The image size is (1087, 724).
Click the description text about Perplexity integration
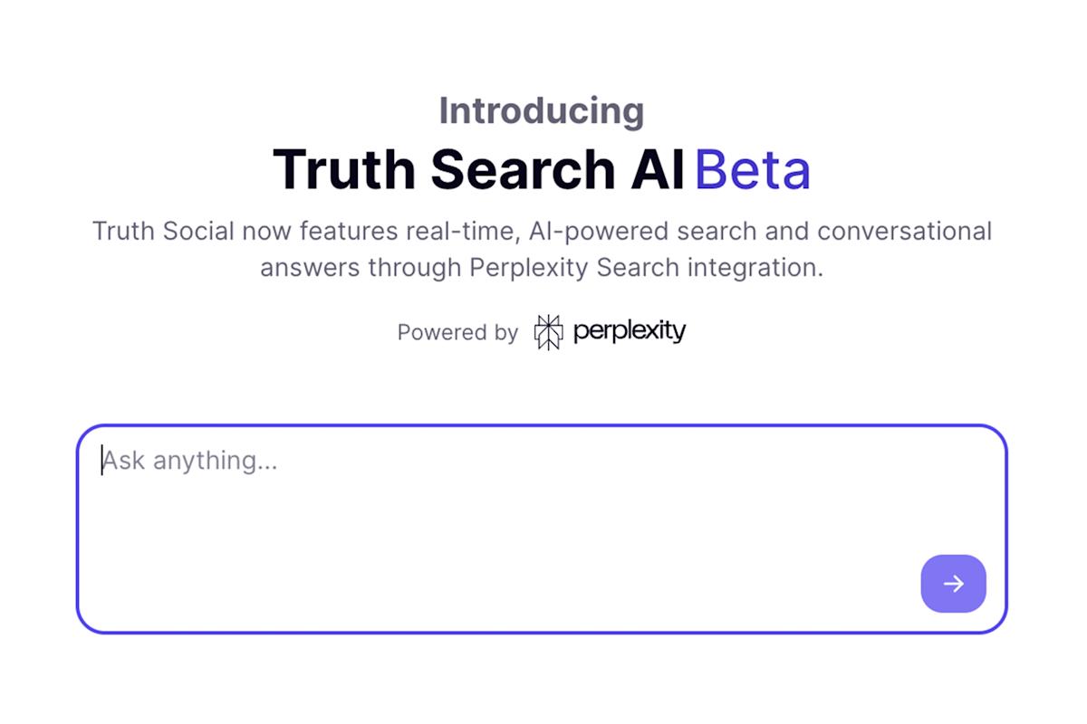(x=542, y=249)
